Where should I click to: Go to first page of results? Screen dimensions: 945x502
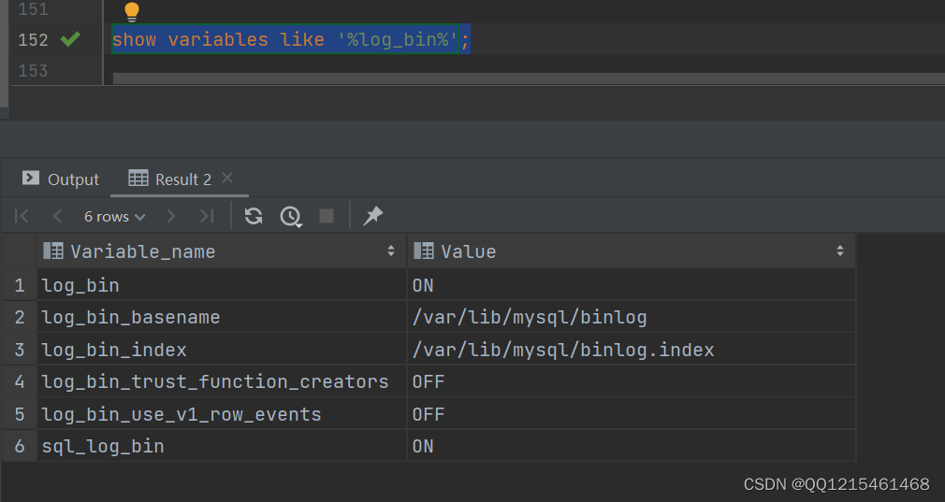22,216
